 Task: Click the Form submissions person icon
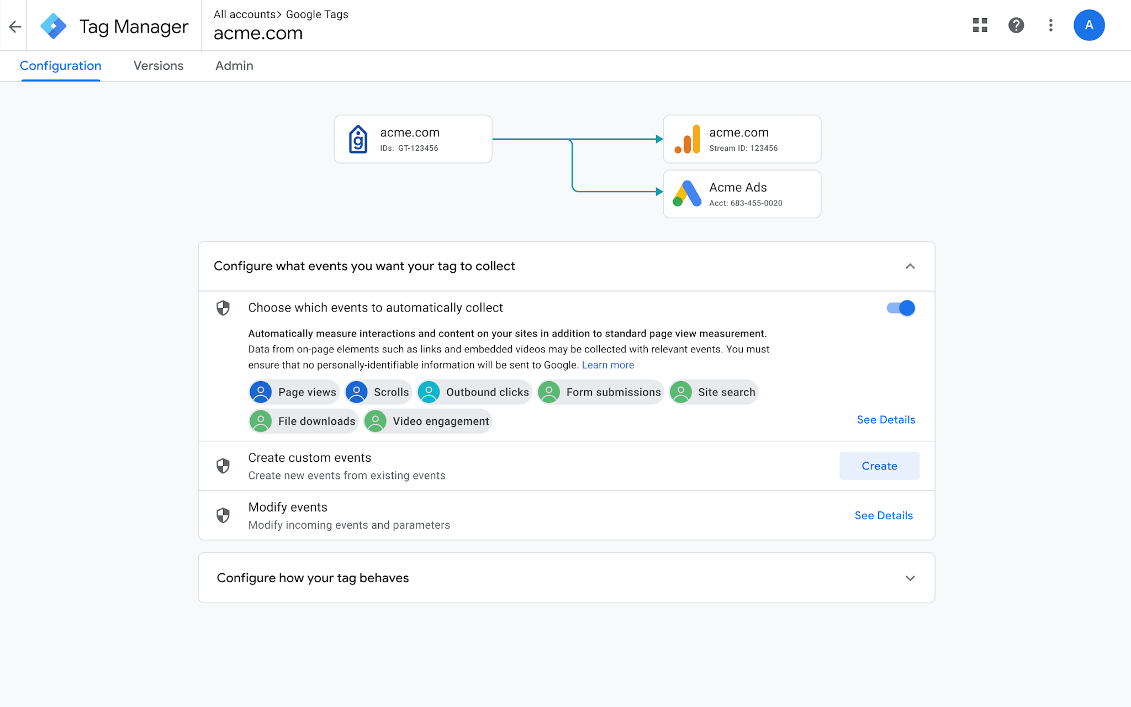549,392
